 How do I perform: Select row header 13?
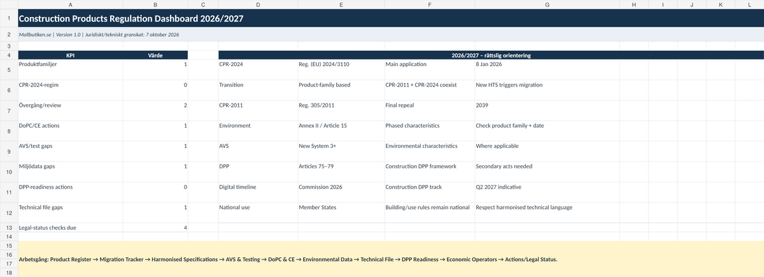[x=8, y=228]
